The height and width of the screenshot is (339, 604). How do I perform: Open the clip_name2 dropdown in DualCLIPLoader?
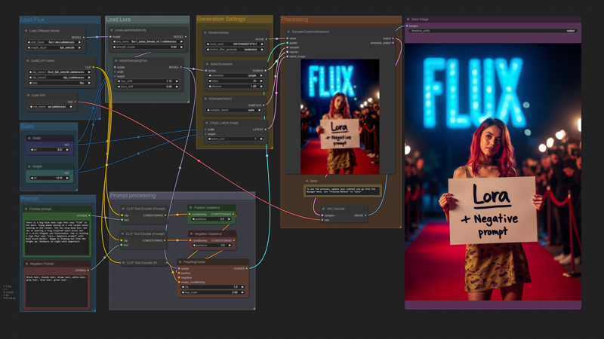click(x=60, y=78)
